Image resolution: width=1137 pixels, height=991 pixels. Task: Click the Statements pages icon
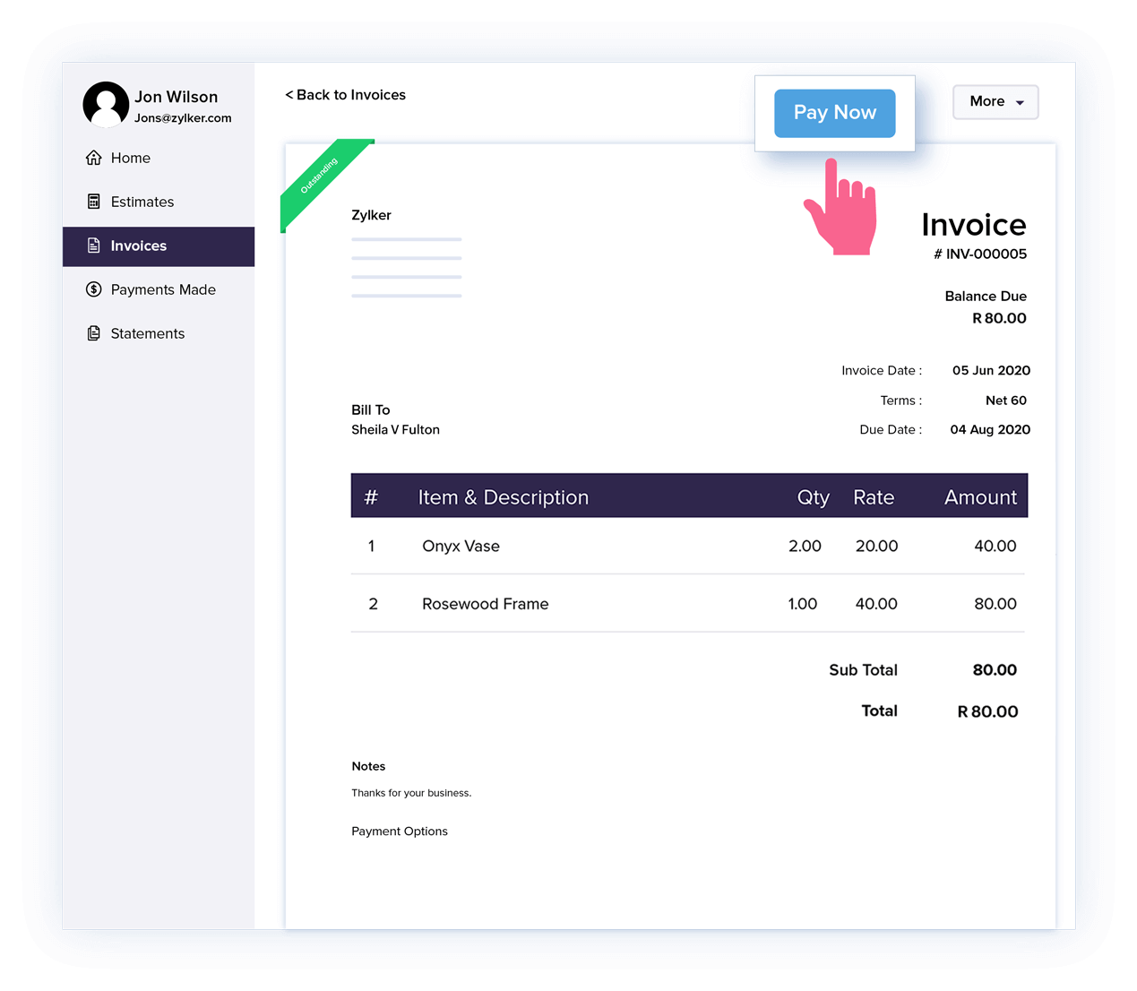coord(93,333)
